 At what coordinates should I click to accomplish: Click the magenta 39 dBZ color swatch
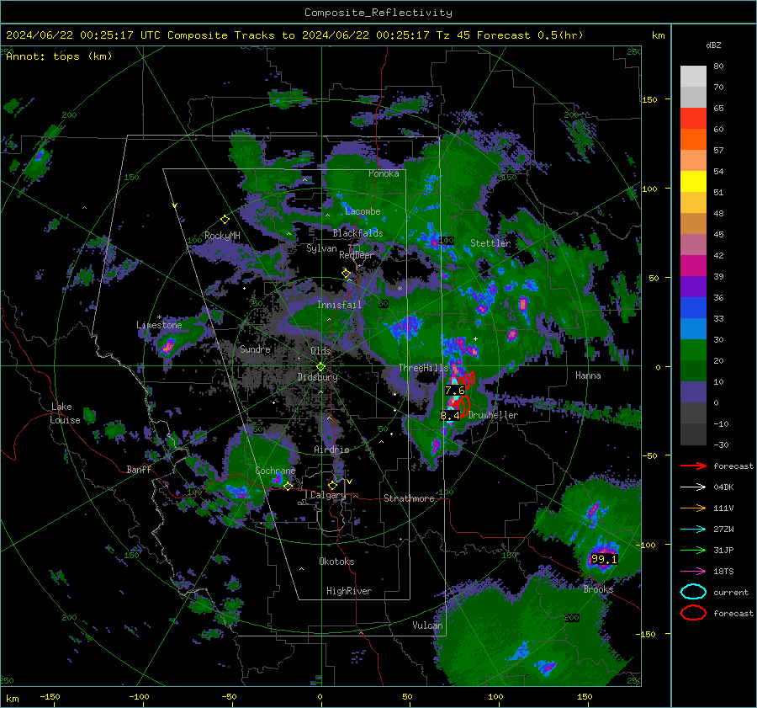[693, 265]
